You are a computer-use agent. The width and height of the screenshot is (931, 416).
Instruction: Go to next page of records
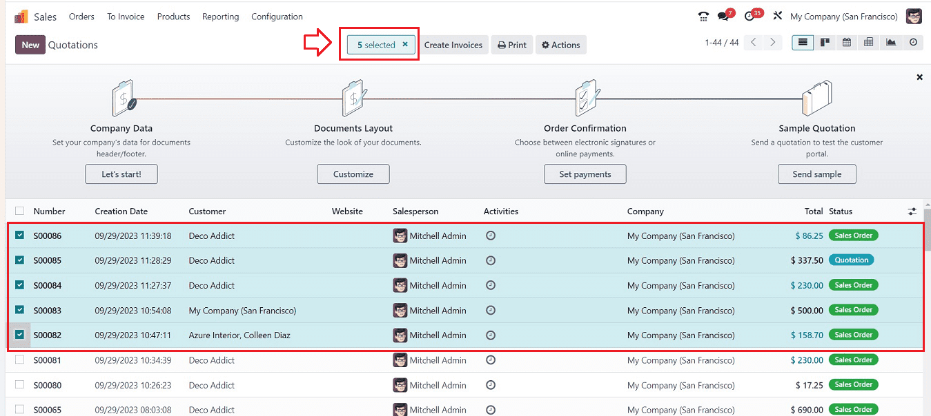[773, 43]
